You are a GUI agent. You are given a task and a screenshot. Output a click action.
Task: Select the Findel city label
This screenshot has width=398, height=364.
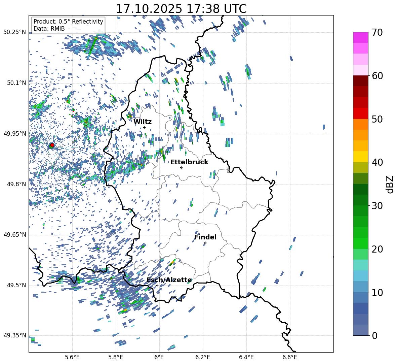[x=205, y=237]
